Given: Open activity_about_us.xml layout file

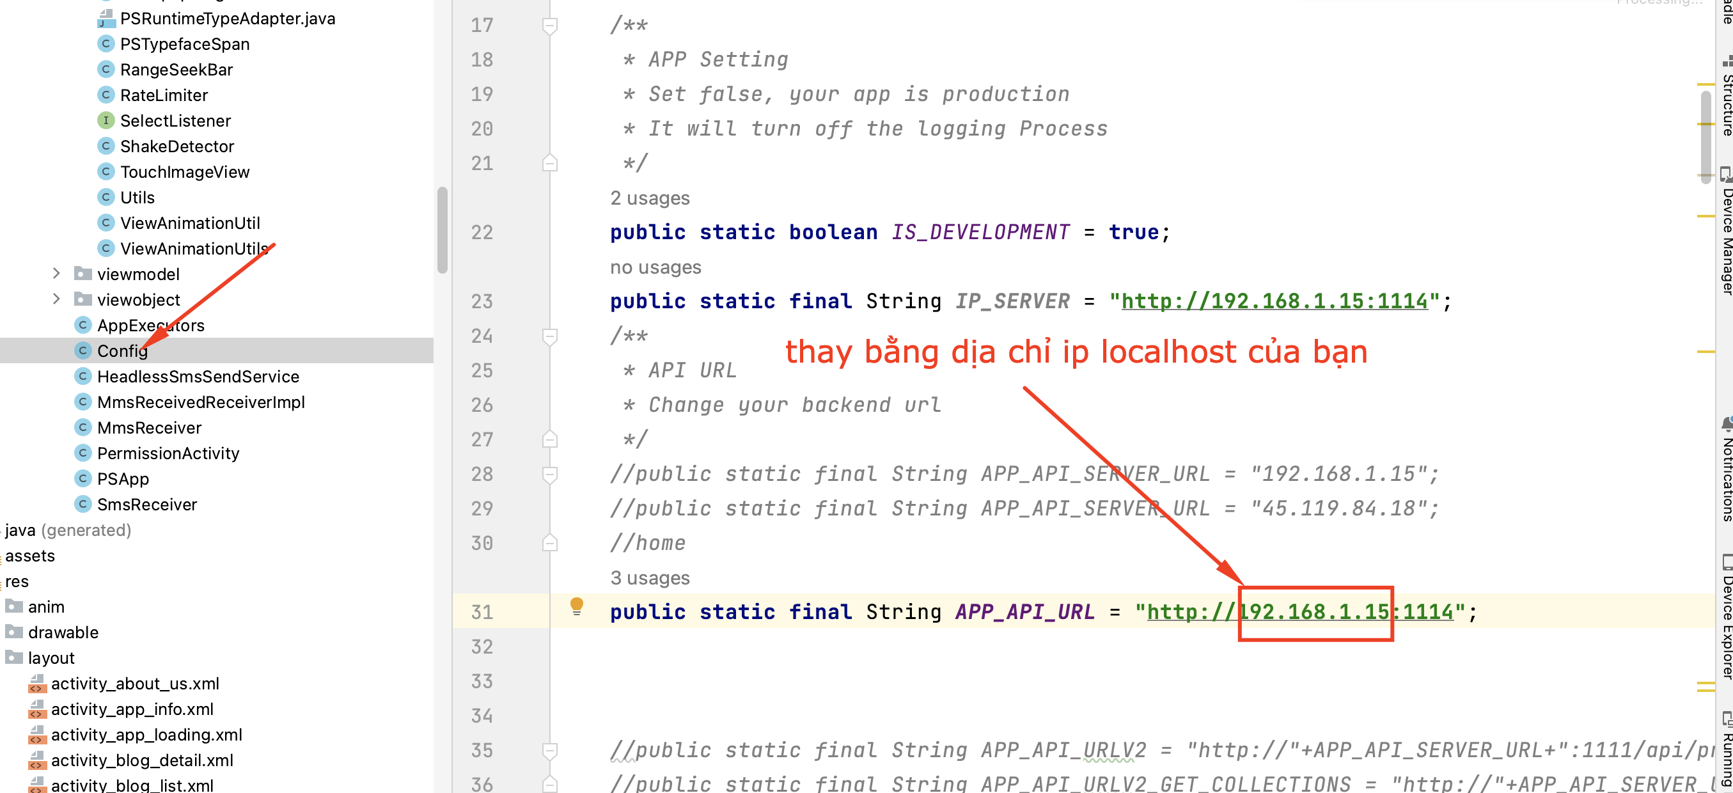Looking at the screenshot, I should point(134,684).
